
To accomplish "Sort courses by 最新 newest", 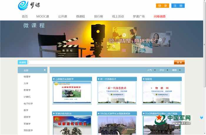I will 175,70.
